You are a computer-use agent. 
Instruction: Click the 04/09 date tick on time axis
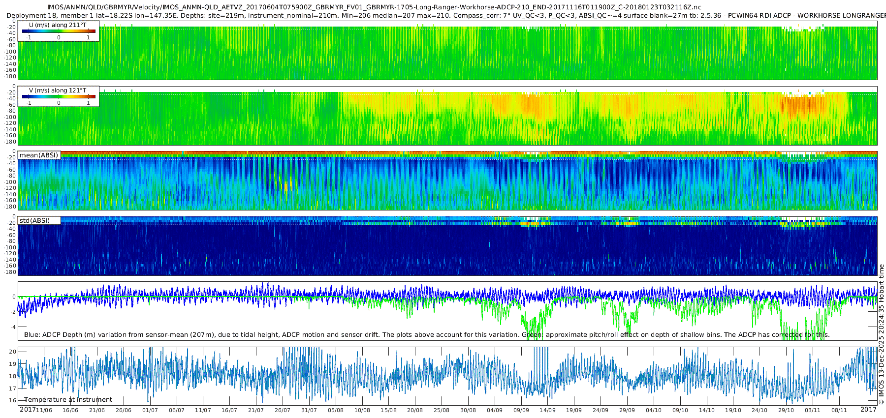click(494, 410)
